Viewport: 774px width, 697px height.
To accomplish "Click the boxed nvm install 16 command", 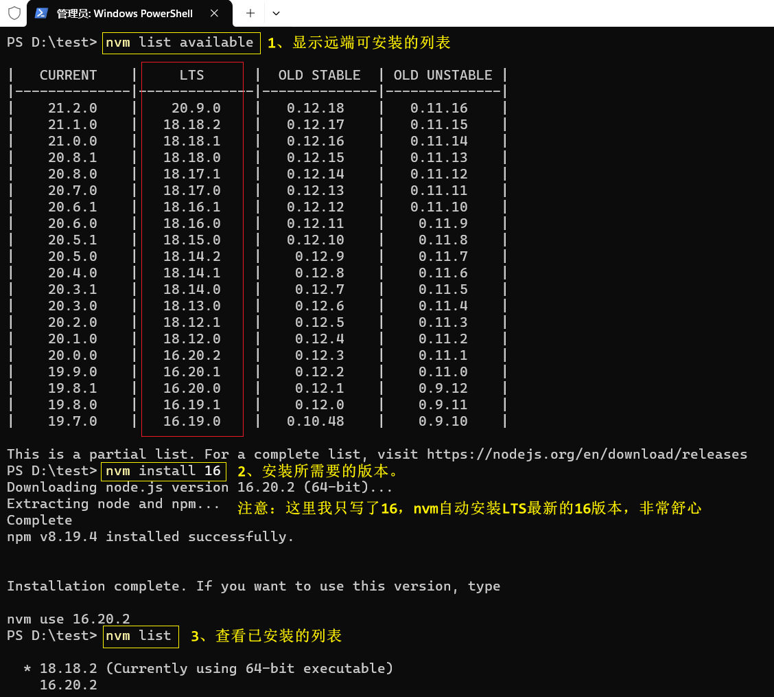I will [x=163, y=471].
